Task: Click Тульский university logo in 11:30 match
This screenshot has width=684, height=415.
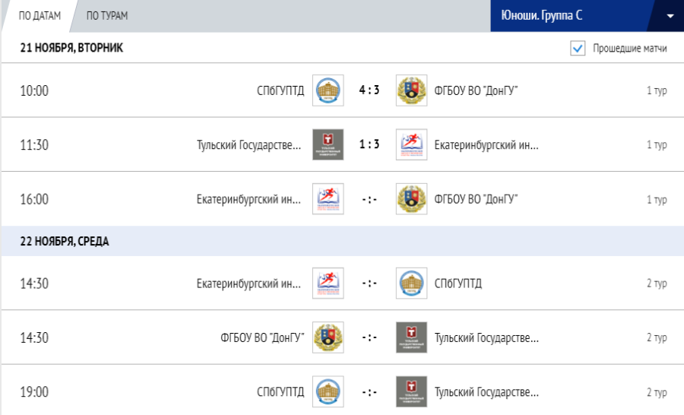Action: (x=328, y=144)
